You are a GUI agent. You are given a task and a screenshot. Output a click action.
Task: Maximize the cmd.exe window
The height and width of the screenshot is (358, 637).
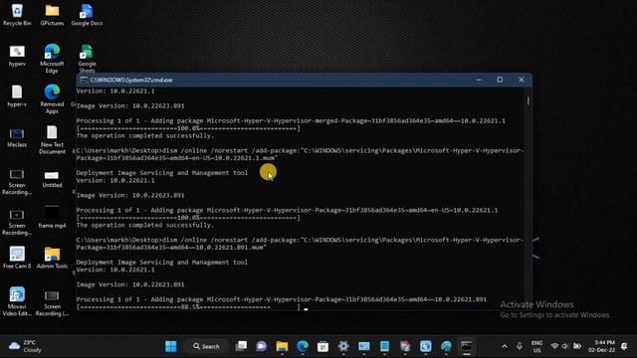point(500,80)
